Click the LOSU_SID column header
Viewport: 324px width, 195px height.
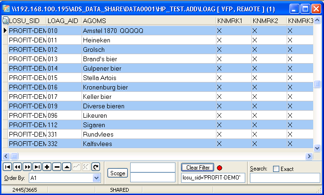coord(27,21)
